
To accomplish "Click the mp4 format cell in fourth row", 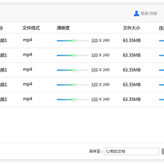I will click(28, 84).
